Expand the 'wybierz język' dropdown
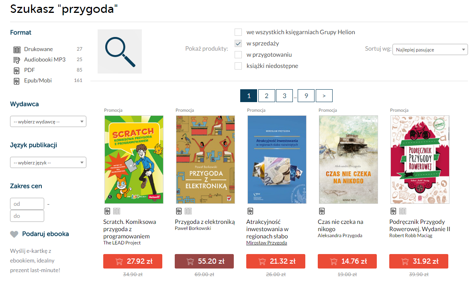 [x=48, y=163]
